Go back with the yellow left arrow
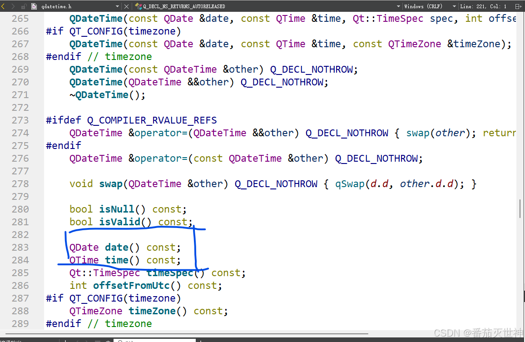 3,6
